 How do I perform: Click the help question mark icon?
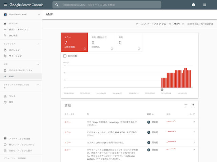[193, 5]
